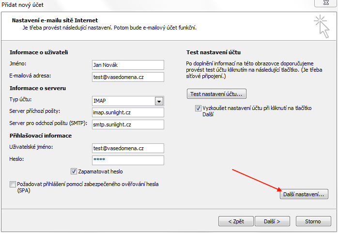Select the E-mailová adresa input field
The width and height of the screenshot is (338, 233).
[128, 77]
